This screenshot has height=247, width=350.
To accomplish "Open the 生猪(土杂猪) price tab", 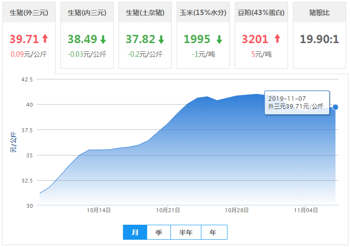I will tap(145, 13).
